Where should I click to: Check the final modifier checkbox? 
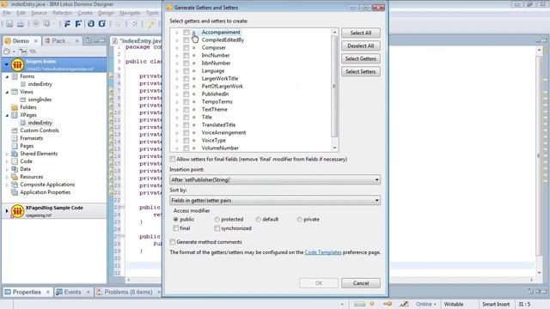pyautogui.click(x=175, y=228)
